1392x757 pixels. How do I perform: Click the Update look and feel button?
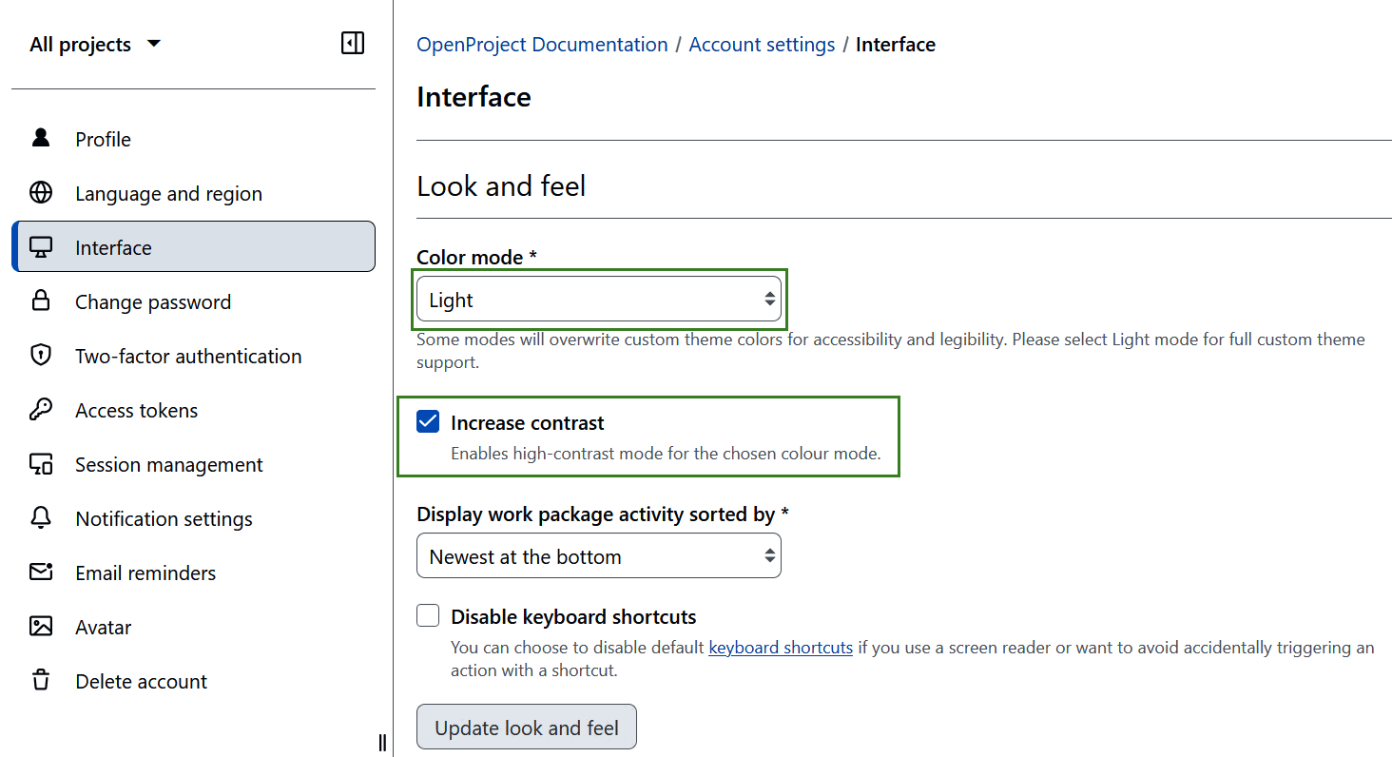point(526,726)
